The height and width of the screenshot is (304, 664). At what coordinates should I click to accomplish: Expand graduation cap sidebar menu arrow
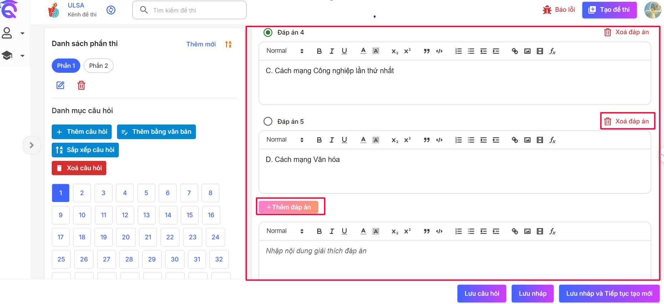[22, 56]
